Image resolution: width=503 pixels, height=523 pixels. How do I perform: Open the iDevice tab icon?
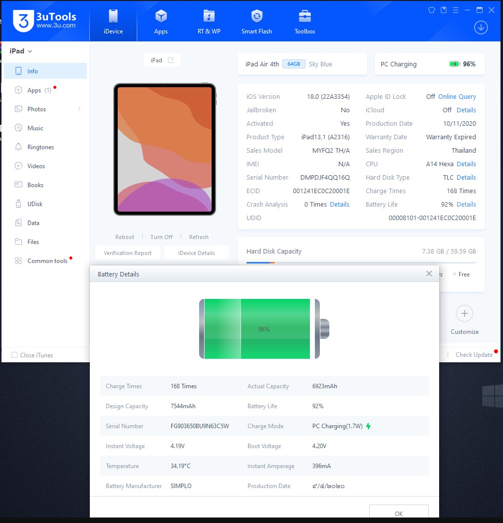point(113,16)
